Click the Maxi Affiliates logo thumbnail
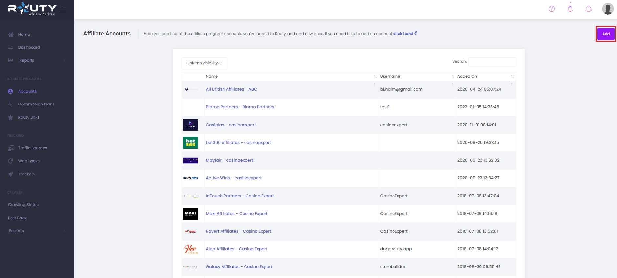The image size is (617, 278). (190, 214)
